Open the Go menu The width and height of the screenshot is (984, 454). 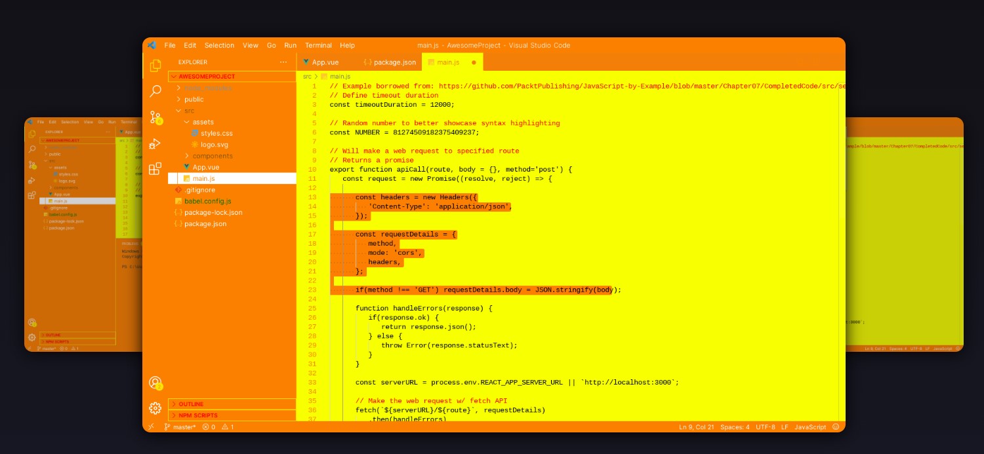(272, 45)
